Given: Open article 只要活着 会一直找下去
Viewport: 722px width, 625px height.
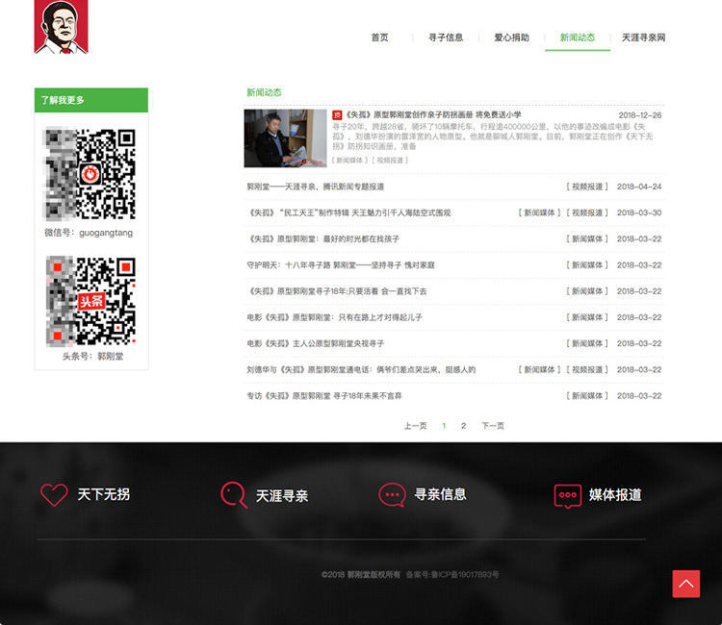Looking at the screenshot, I should point(337,291).
